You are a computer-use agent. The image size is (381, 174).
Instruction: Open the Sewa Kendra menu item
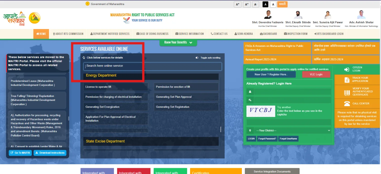[244, 34]
